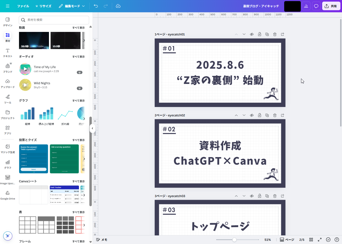Show more table styles with arrow

tap(84, 225)
